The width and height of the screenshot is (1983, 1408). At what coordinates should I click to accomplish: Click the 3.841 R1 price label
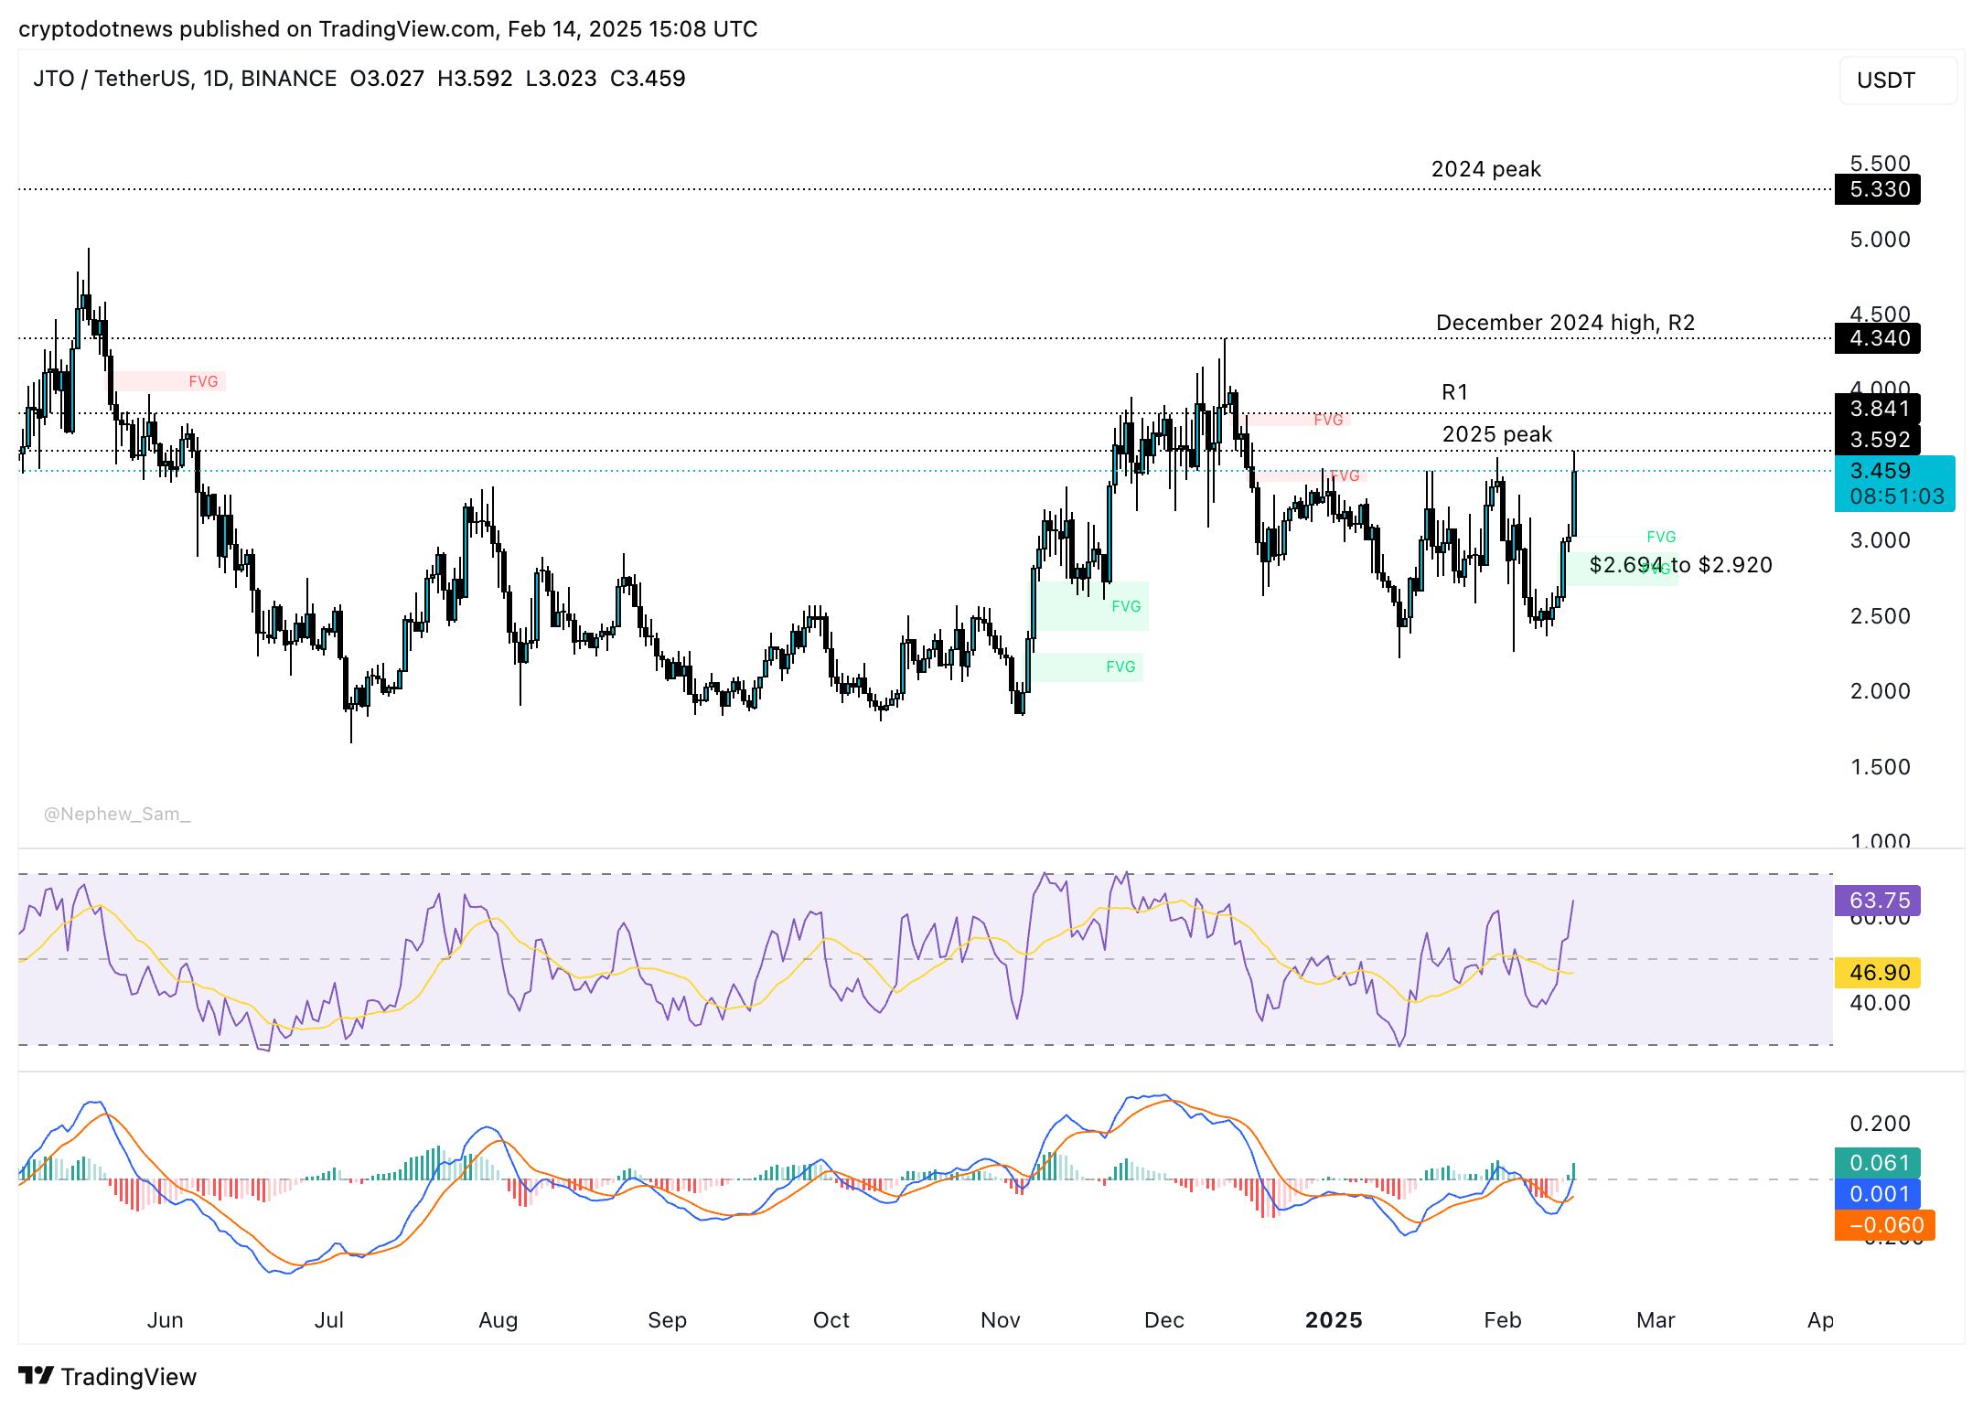1878,409
